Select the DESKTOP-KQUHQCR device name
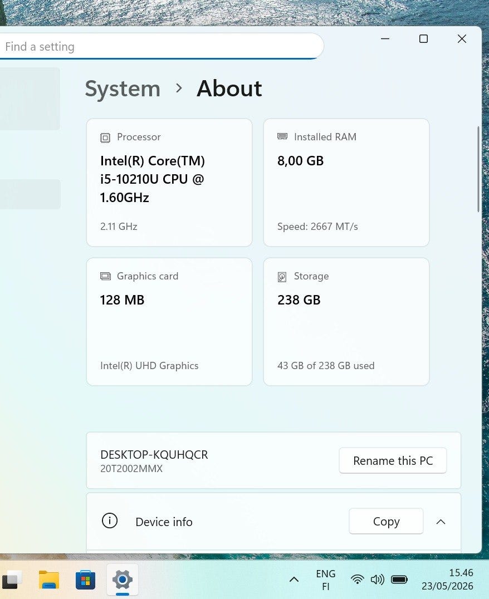489x599 pixels. tap(154, 455)
